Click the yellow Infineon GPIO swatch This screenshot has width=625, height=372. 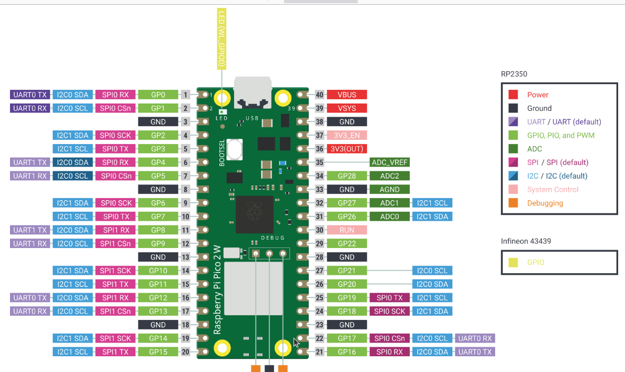click(x=513, y=262)
